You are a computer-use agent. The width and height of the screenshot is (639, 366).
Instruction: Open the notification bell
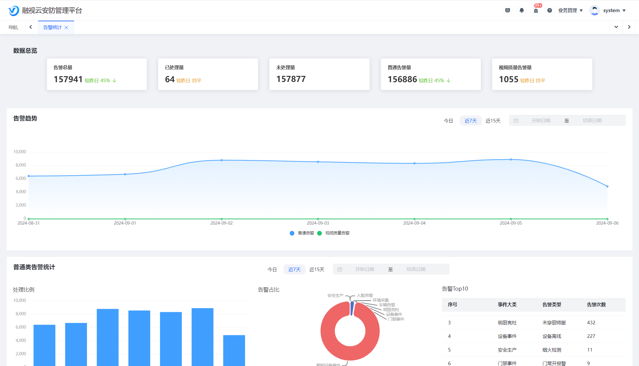coord(522,10)
